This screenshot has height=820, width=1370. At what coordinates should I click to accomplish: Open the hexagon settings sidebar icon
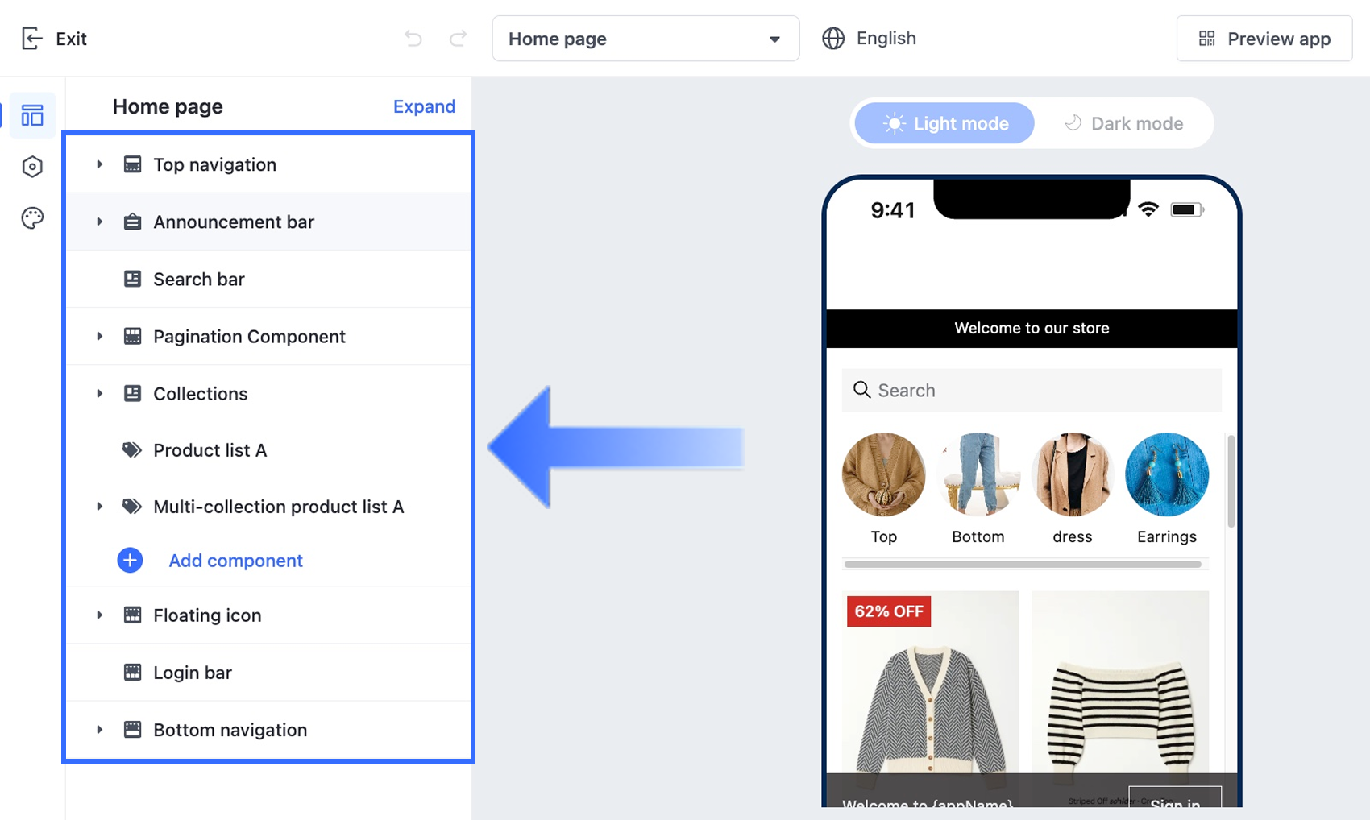click(32, 167)
